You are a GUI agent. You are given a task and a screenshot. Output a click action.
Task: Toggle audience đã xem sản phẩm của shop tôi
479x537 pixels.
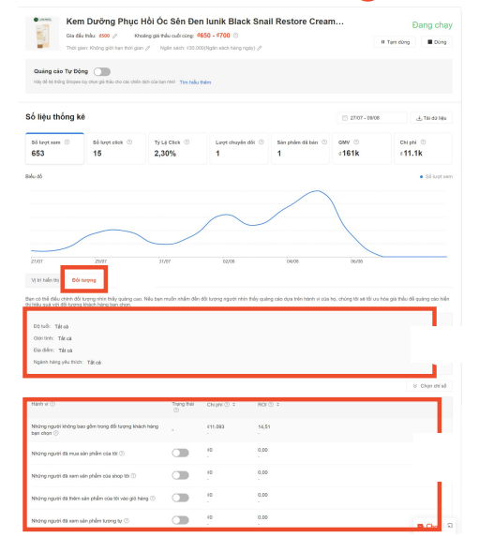pos(181,475)
